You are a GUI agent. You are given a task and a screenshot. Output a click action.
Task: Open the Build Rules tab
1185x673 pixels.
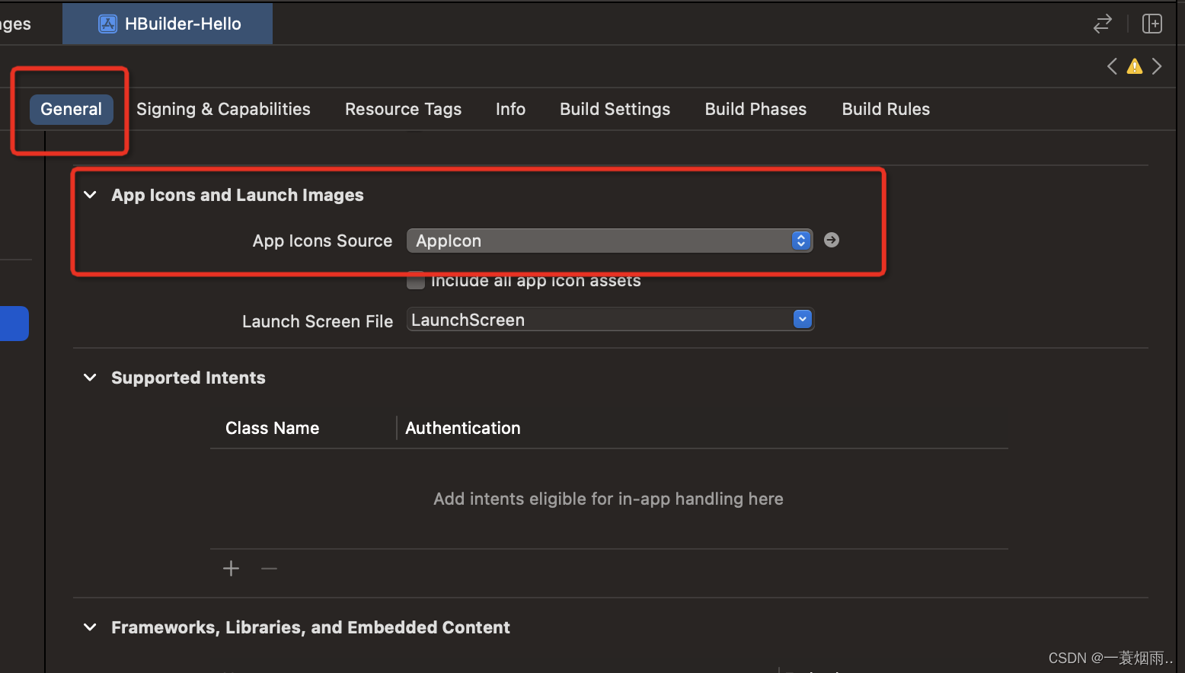(886, 109)
